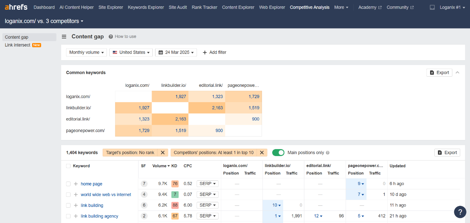The height and width of the screenshot is (223, 470).
Task: Remove the Target's position filter
Action: (163, 153)
